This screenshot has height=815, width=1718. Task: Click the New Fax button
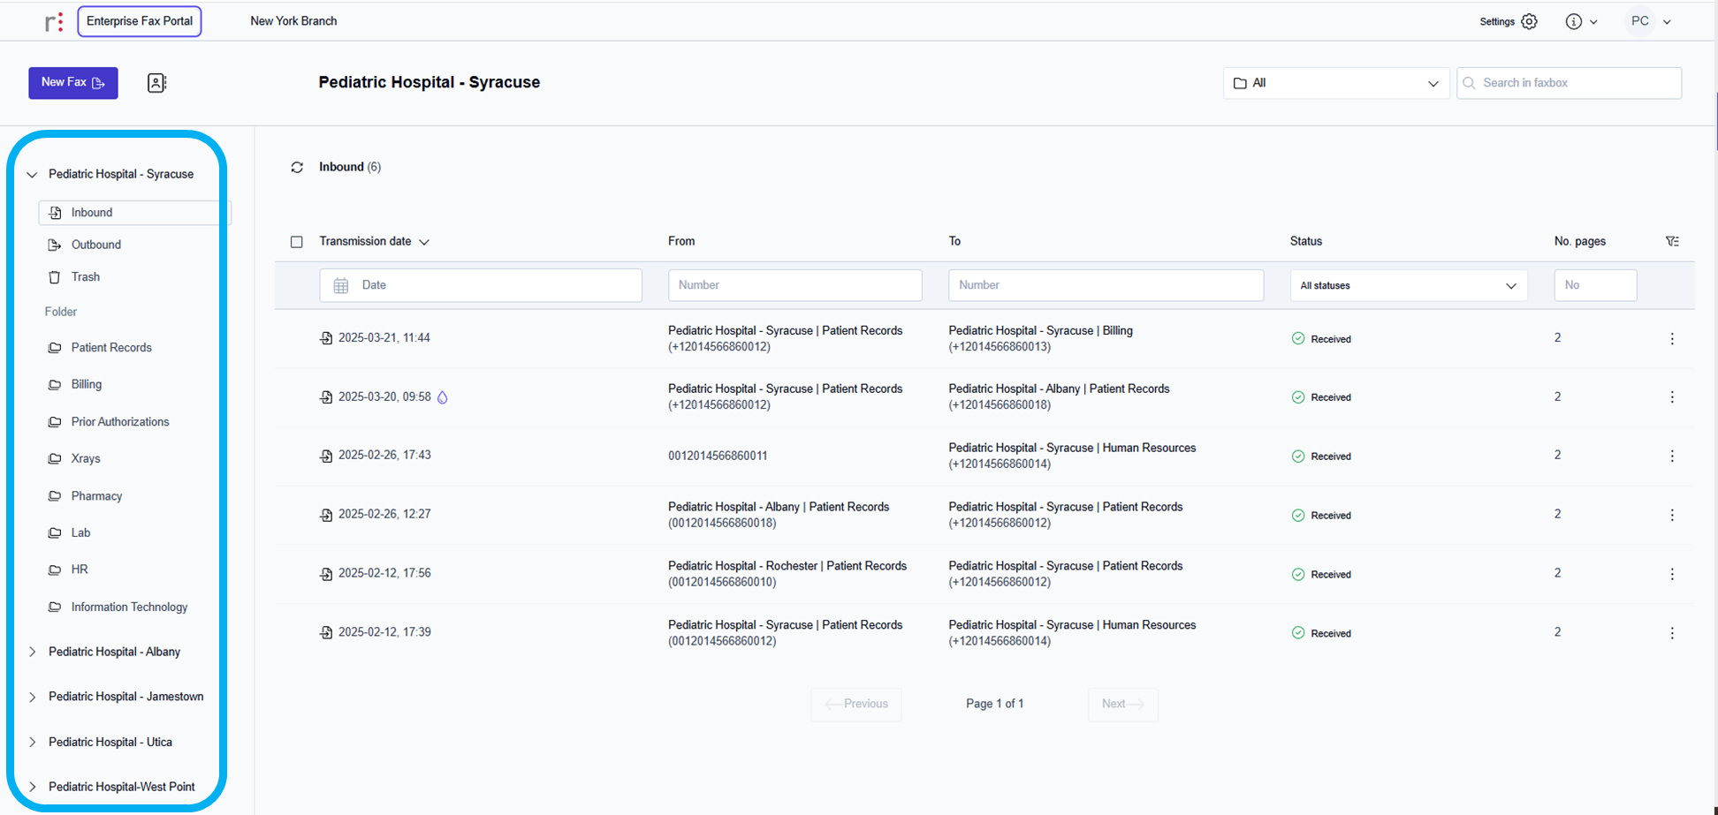click(73, 83)
